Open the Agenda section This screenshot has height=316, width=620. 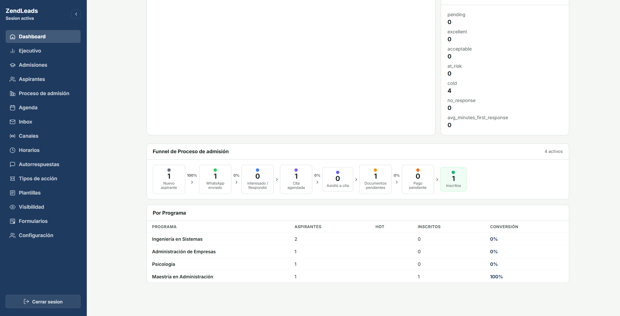coord(43,108)
